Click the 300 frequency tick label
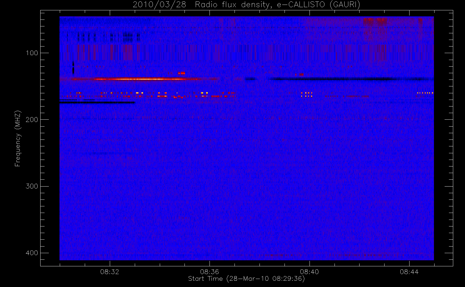 pyautogui.click(x=32, y=186)
